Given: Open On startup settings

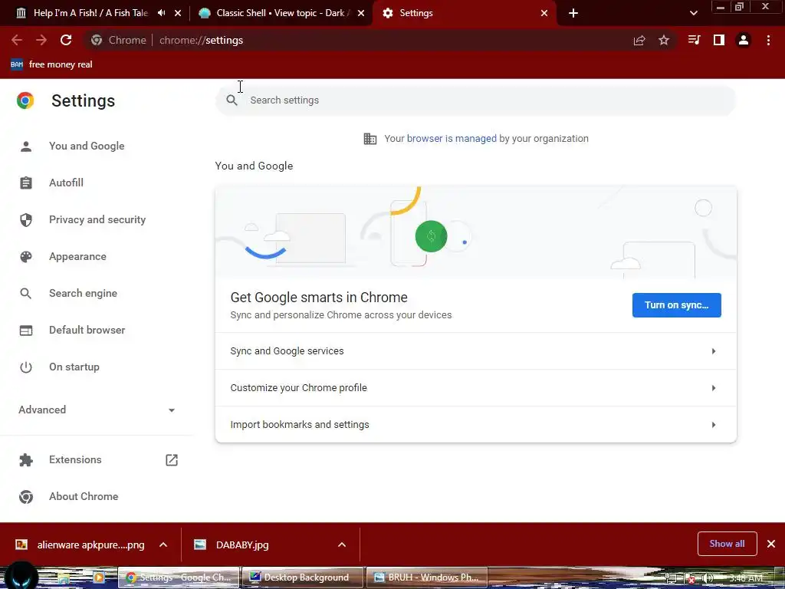Looking at the screenshot, I should [74, 367].
